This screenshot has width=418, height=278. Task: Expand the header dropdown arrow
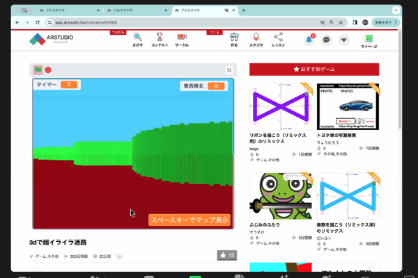coord(344,40)
